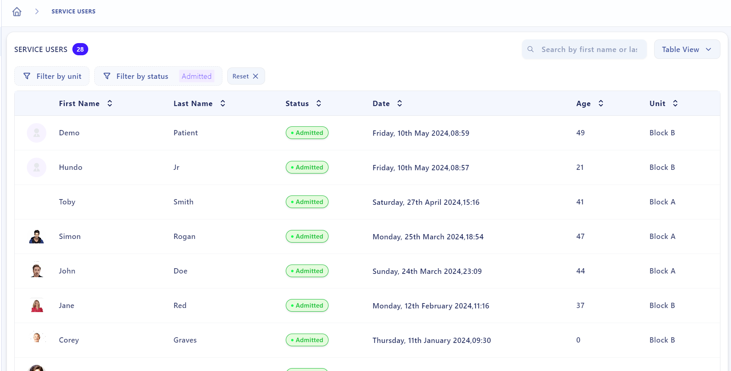Click age value 49
731x371 pixels.
[581, 133]
